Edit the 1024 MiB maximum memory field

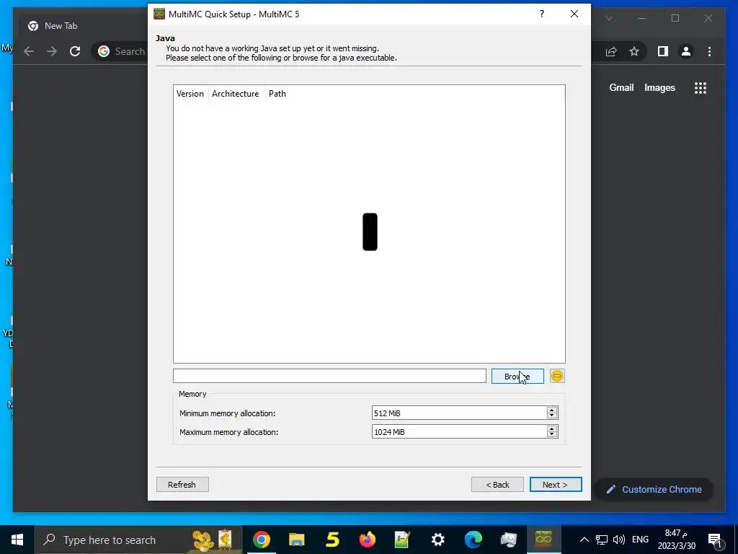tap(459, 432)
